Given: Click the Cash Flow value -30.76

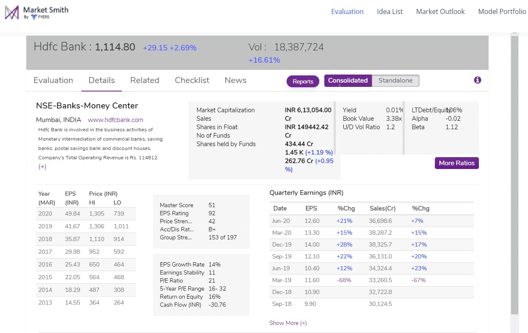Looking at the screenshot, I should coord(217,305).
